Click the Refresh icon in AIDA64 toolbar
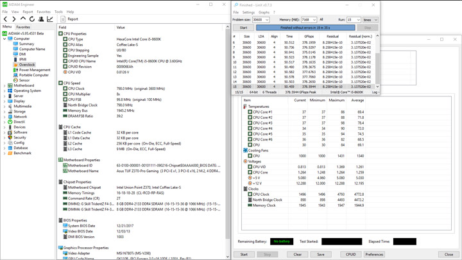This screenshot has height=260, width=462. 32,19
